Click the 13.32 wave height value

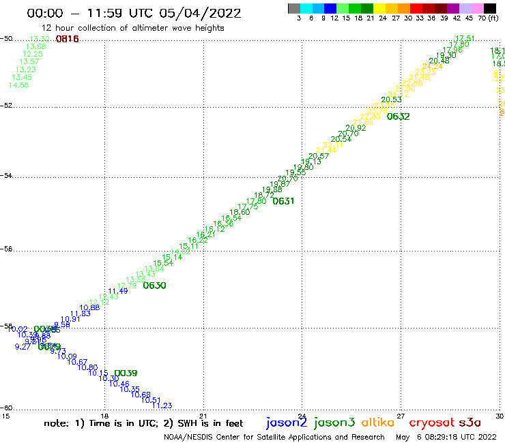[40, 39]
